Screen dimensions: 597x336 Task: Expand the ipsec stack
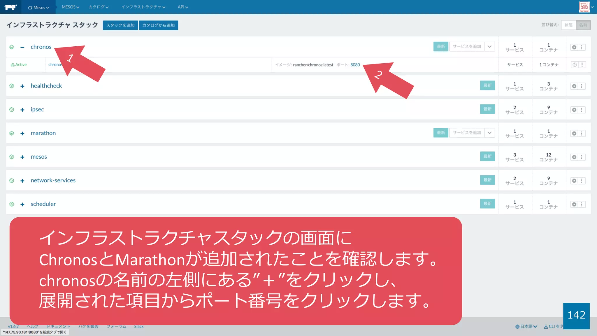[x=22, y=110]
